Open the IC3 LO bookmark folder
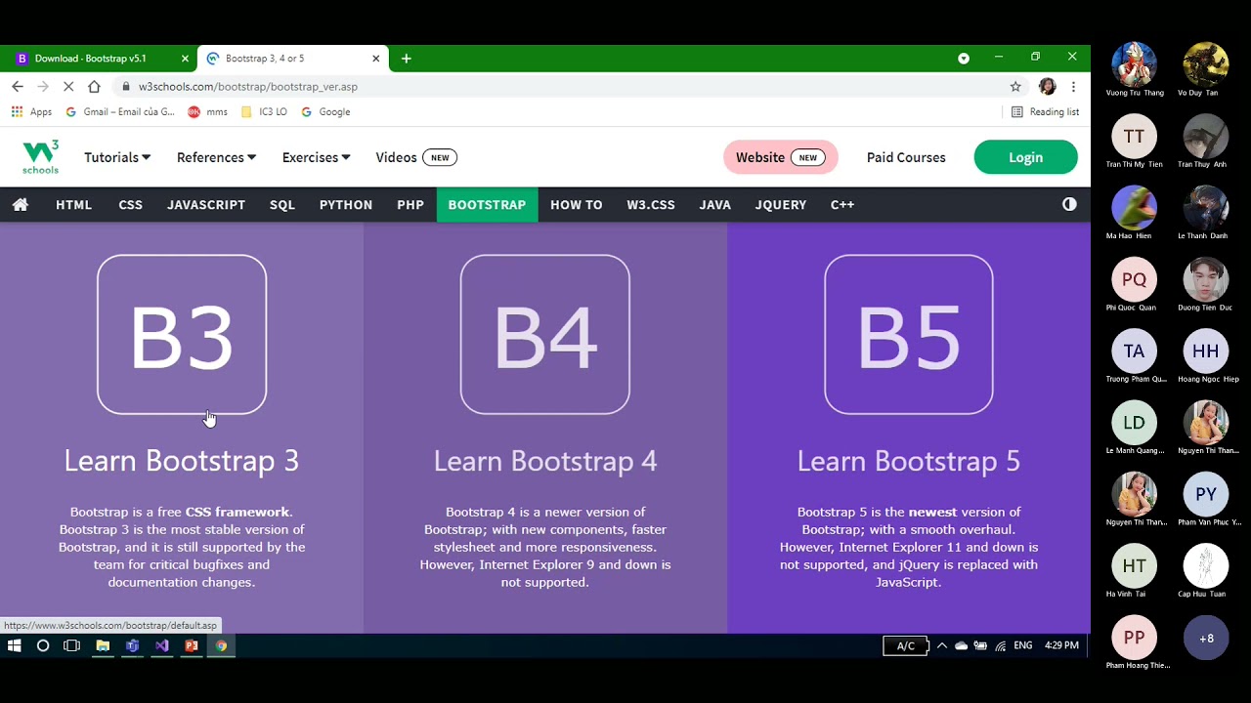Viewport: 1251px width, 703px height. click(x=264, y=112)
